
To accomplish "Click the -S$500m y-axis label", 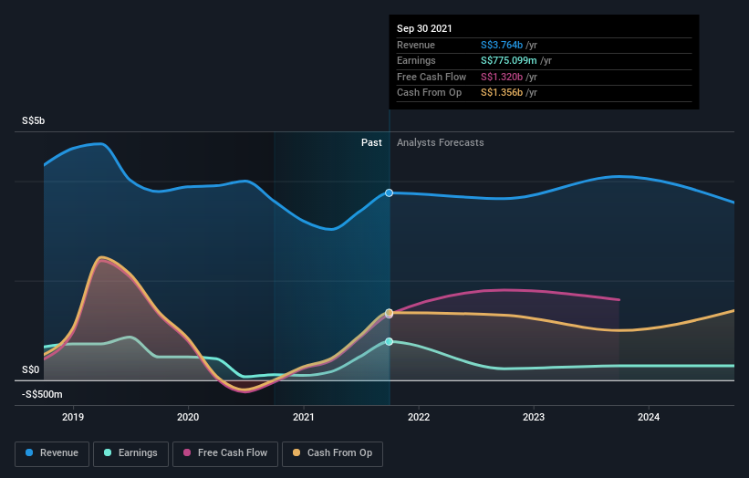I will tap(42, 394).
